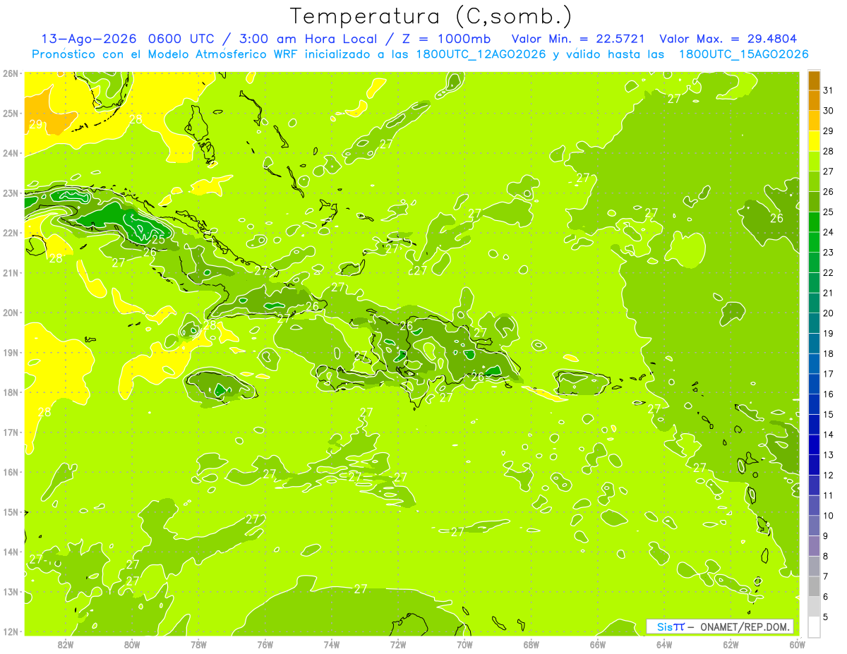Click the 25 contour label over Cuba
The height and width of the screenshot is (654, 847).
tap(159, 240)
